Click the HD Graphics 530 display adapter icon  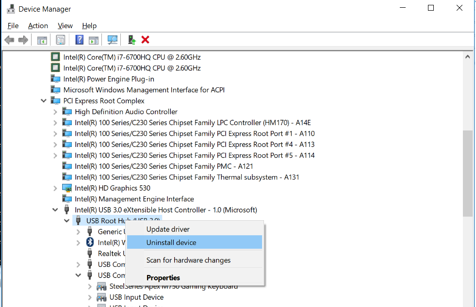coord(67,188)
